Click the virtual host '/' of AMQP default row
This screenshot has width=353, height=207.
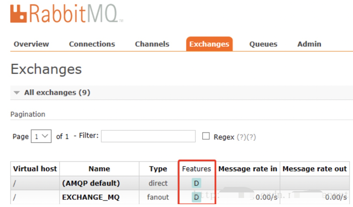(x=15, y=183)
